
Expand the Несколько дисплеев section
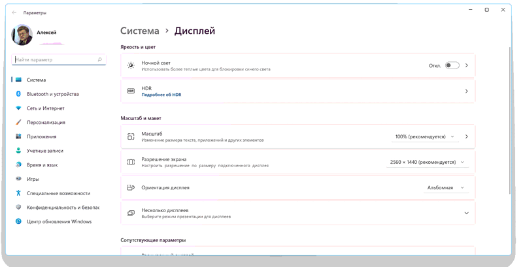(467, 213)
